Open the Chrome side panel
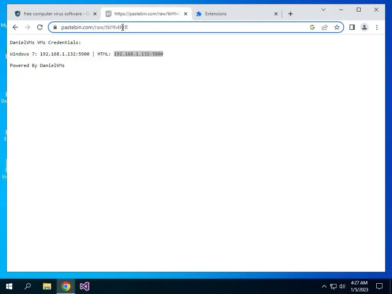Image resolution: width=392 pixels, height=294 pixels. pyautogui.click(x=352, y=27)
